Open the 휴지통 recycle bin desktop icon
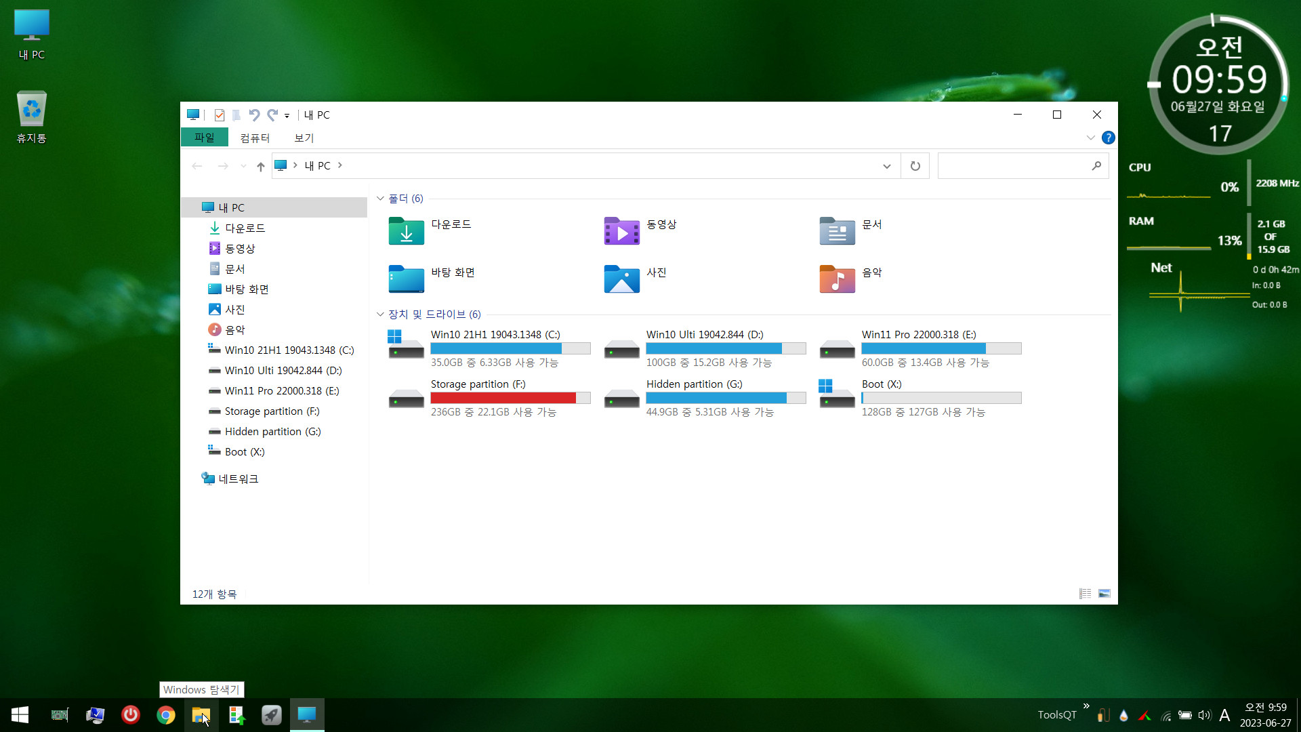Image resolution: width=1301 pixels, height=732 pixels. (x=32, y=117)
